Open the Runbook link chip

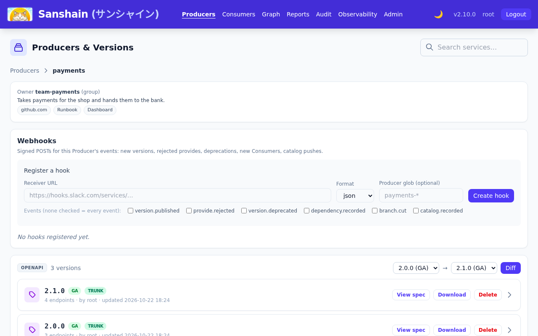pos(67,110)
